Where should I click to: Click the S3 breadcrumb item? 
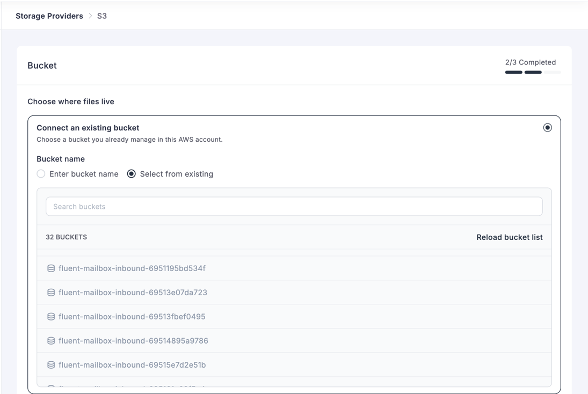coord(102,16)
